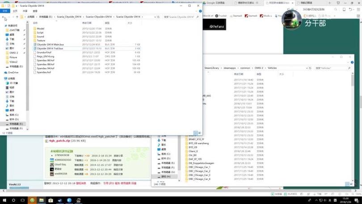Navigate to OMSI 2 breadcrumb in Vehicles window
Screen dimensions: 362x204
259,68
